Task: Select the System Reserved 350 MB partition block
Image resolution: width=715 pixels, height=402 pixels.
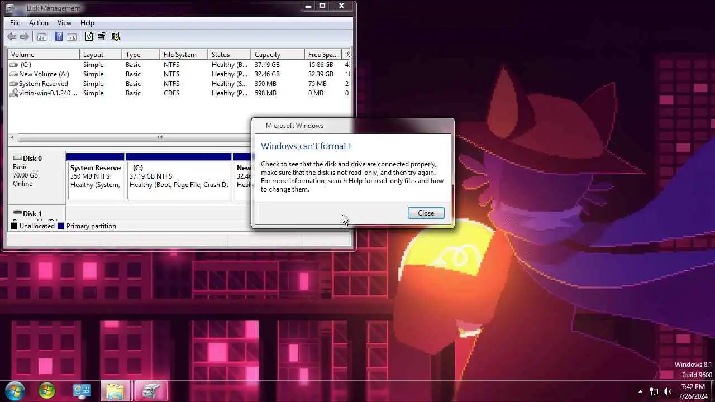Action: (95, 178)
